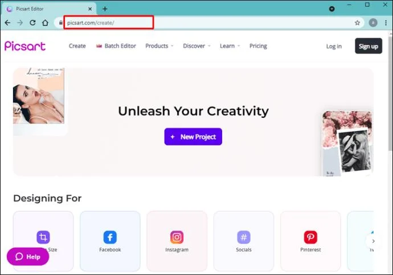Click the browser forward arrow

coord(20,23)
